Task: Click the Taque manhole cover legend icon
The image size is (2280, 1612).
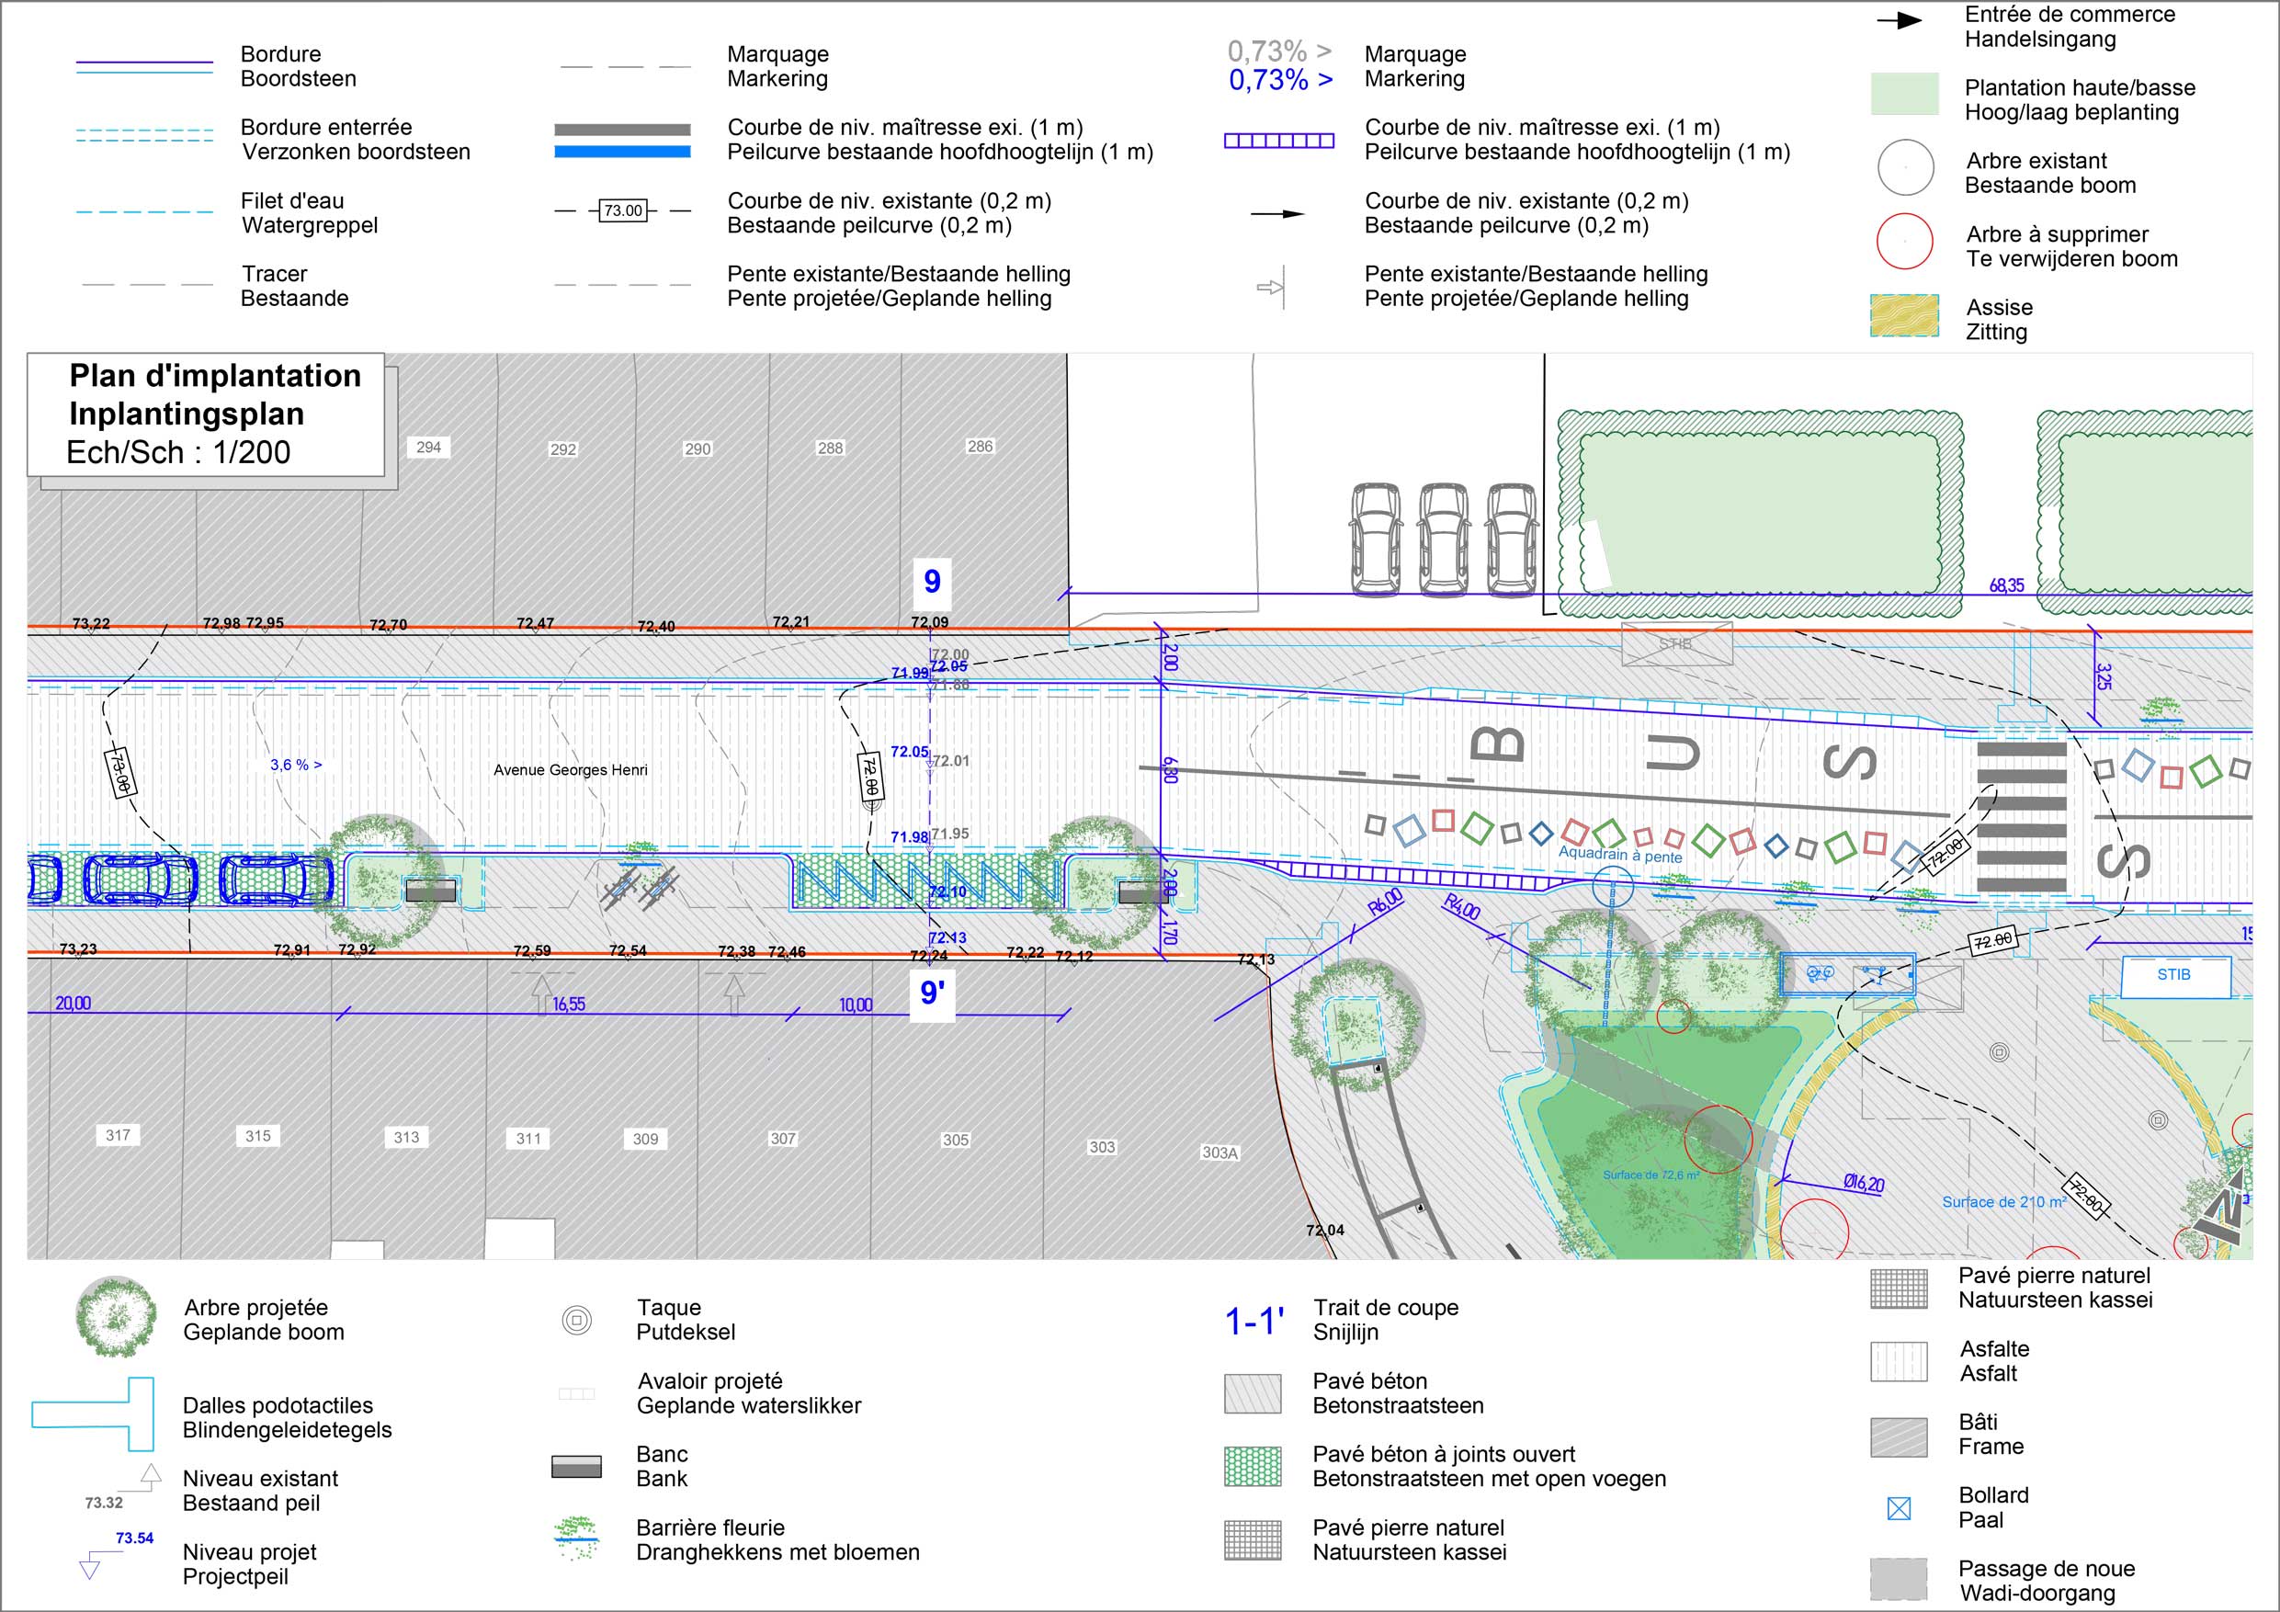Action: pyautogui.click(x=576, y=1320)
